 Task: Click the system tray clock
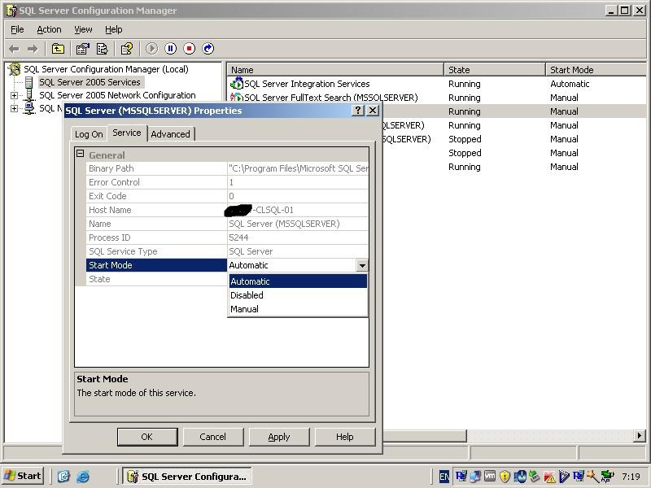(631, 477)
